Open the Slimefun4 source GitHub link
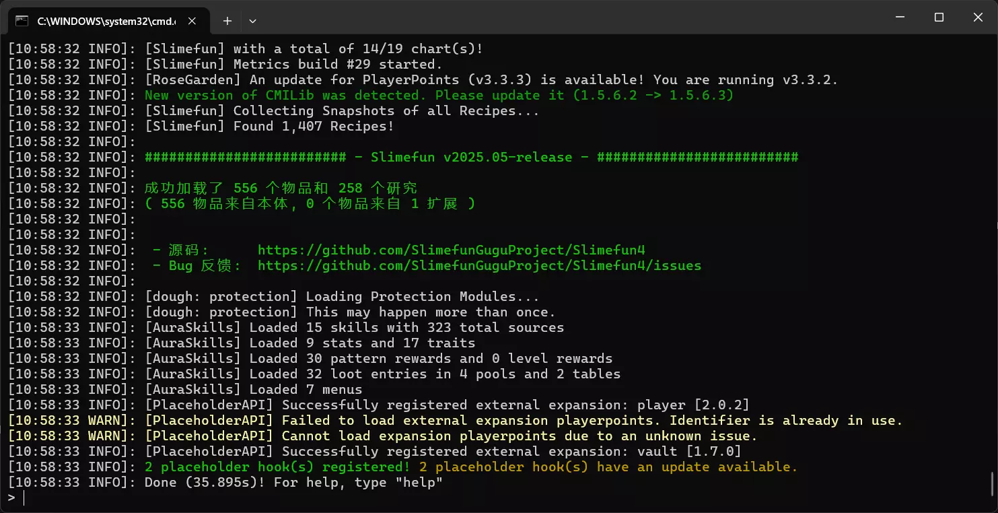This screenshot has height=513, width=998. [452, 250]
